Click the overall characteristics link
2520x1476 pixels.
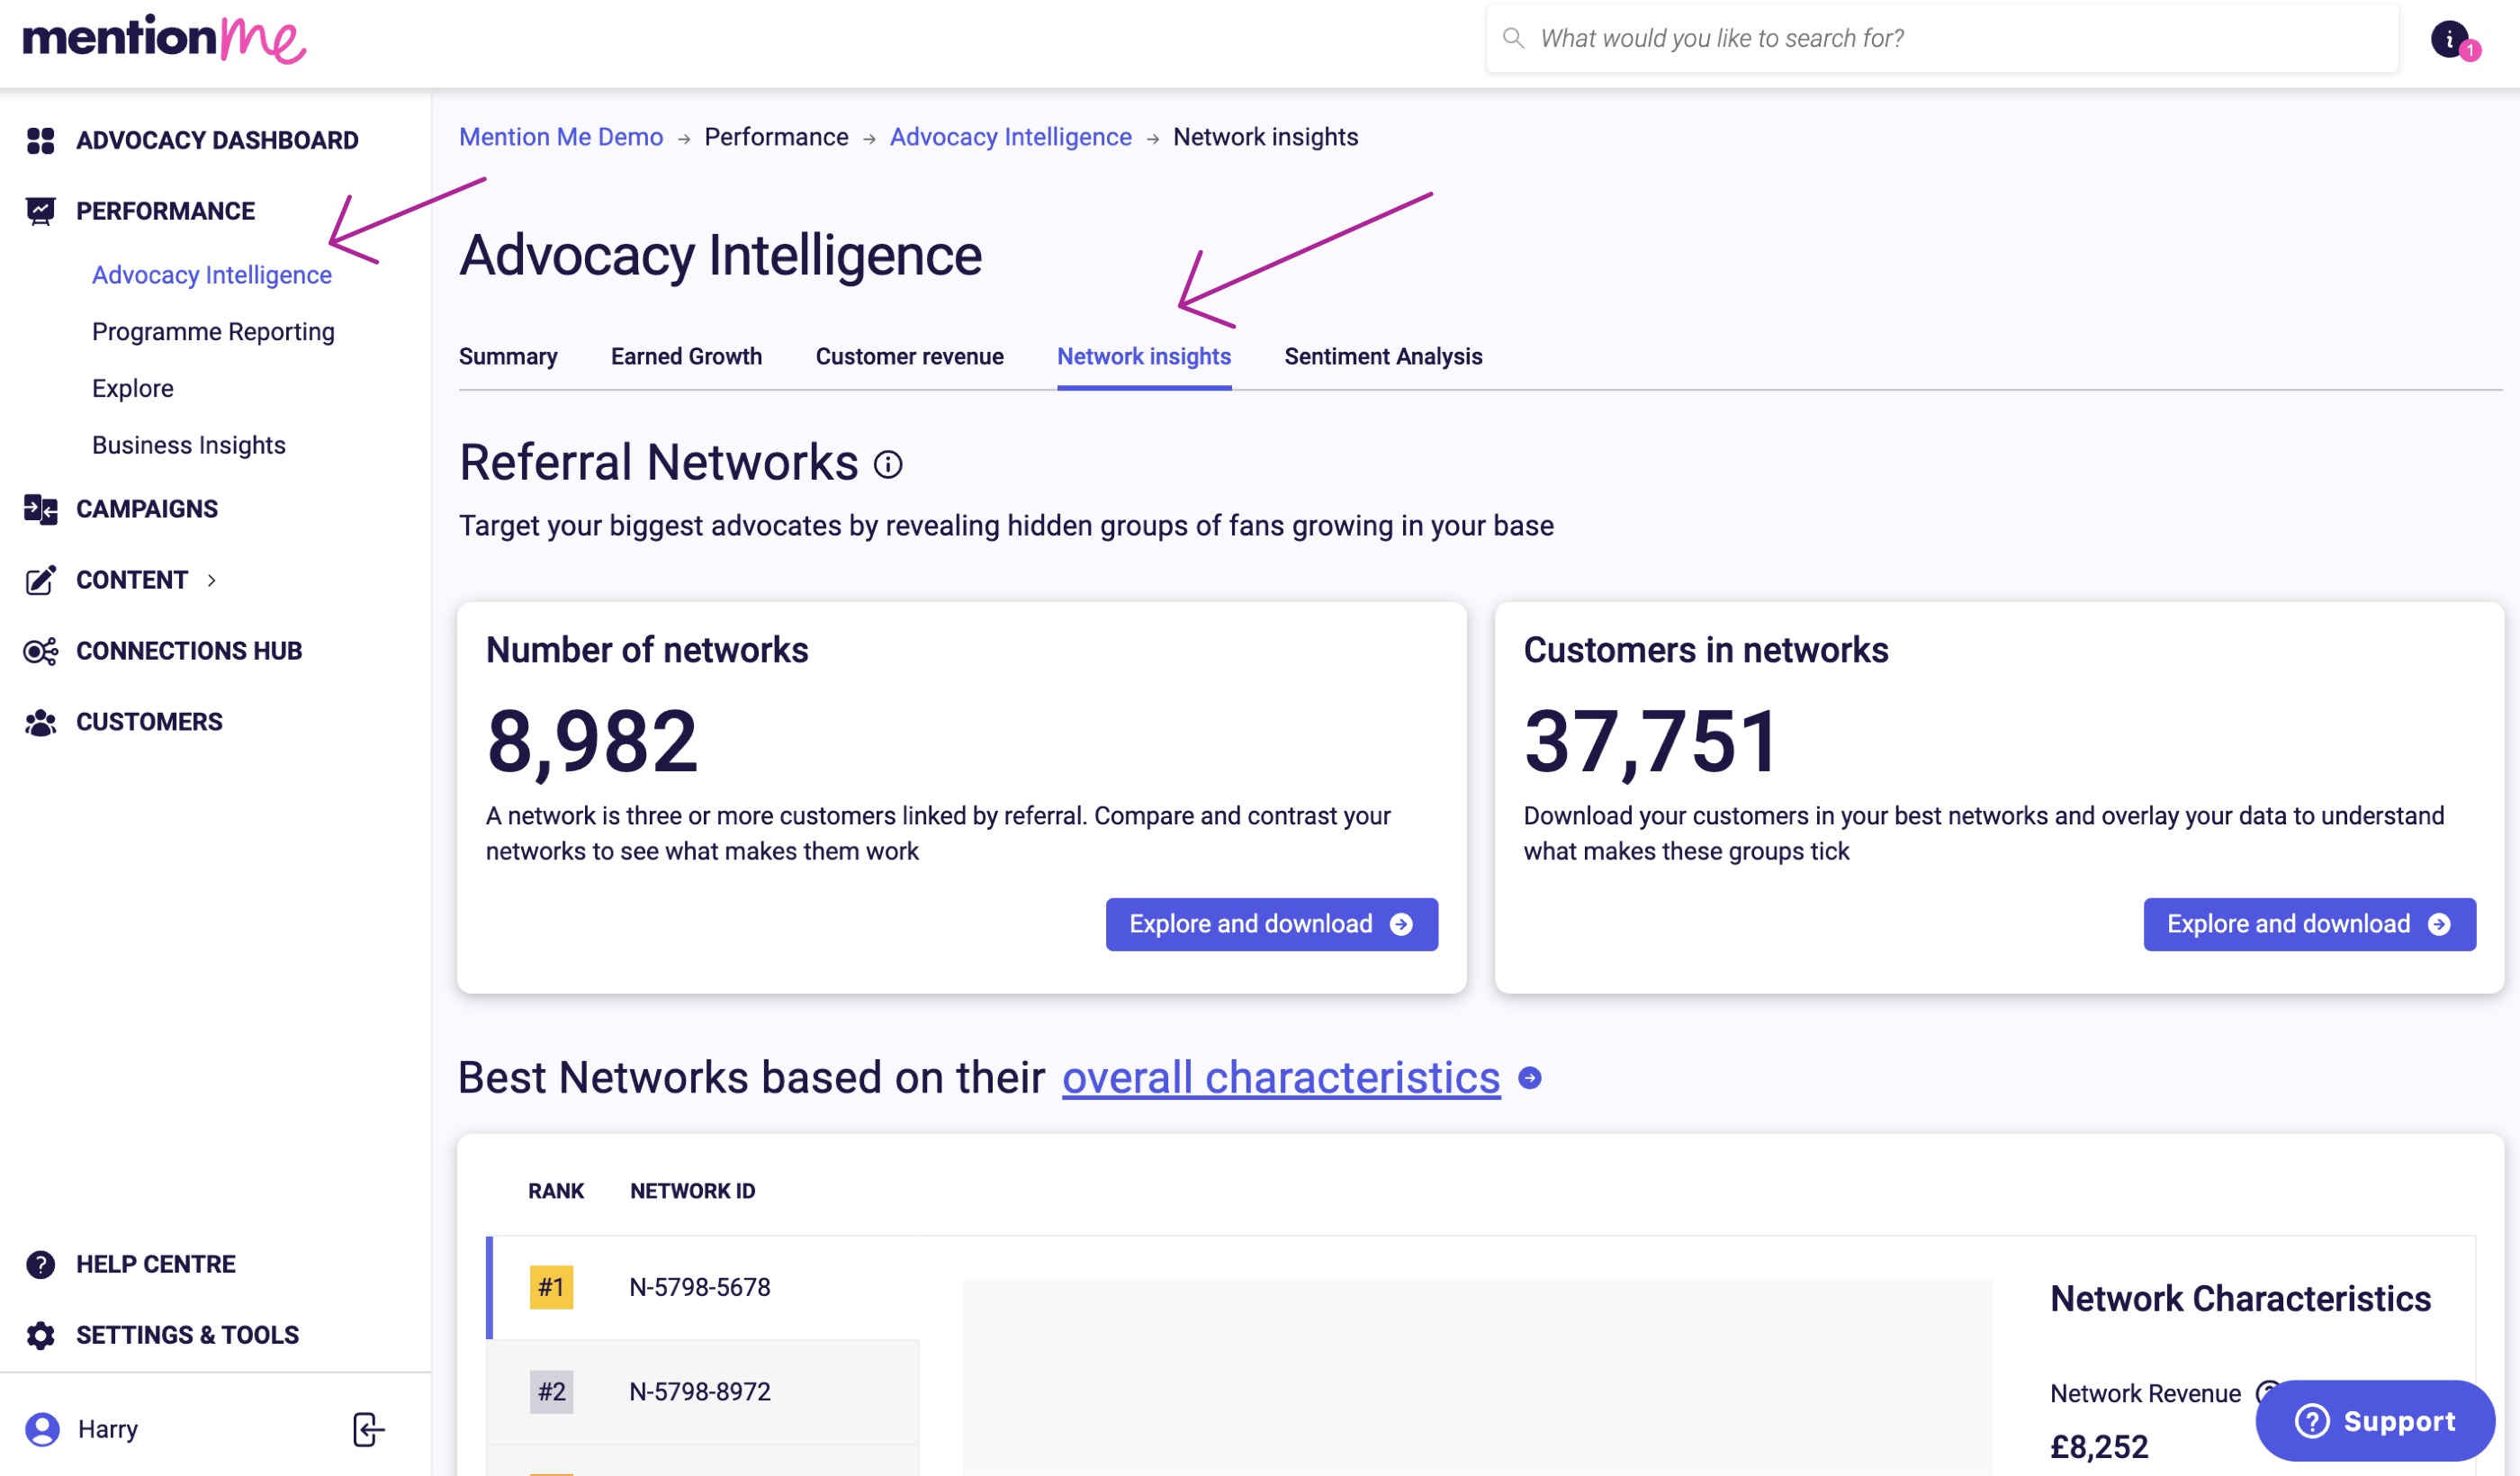pyautogui.click(x=1281, y=1078)
